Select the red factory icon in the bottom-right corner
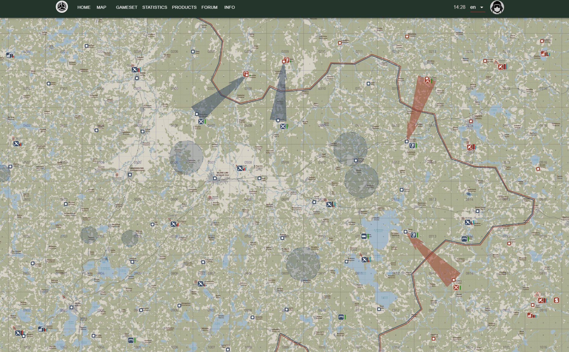569x352 pixels. point(530,315)
